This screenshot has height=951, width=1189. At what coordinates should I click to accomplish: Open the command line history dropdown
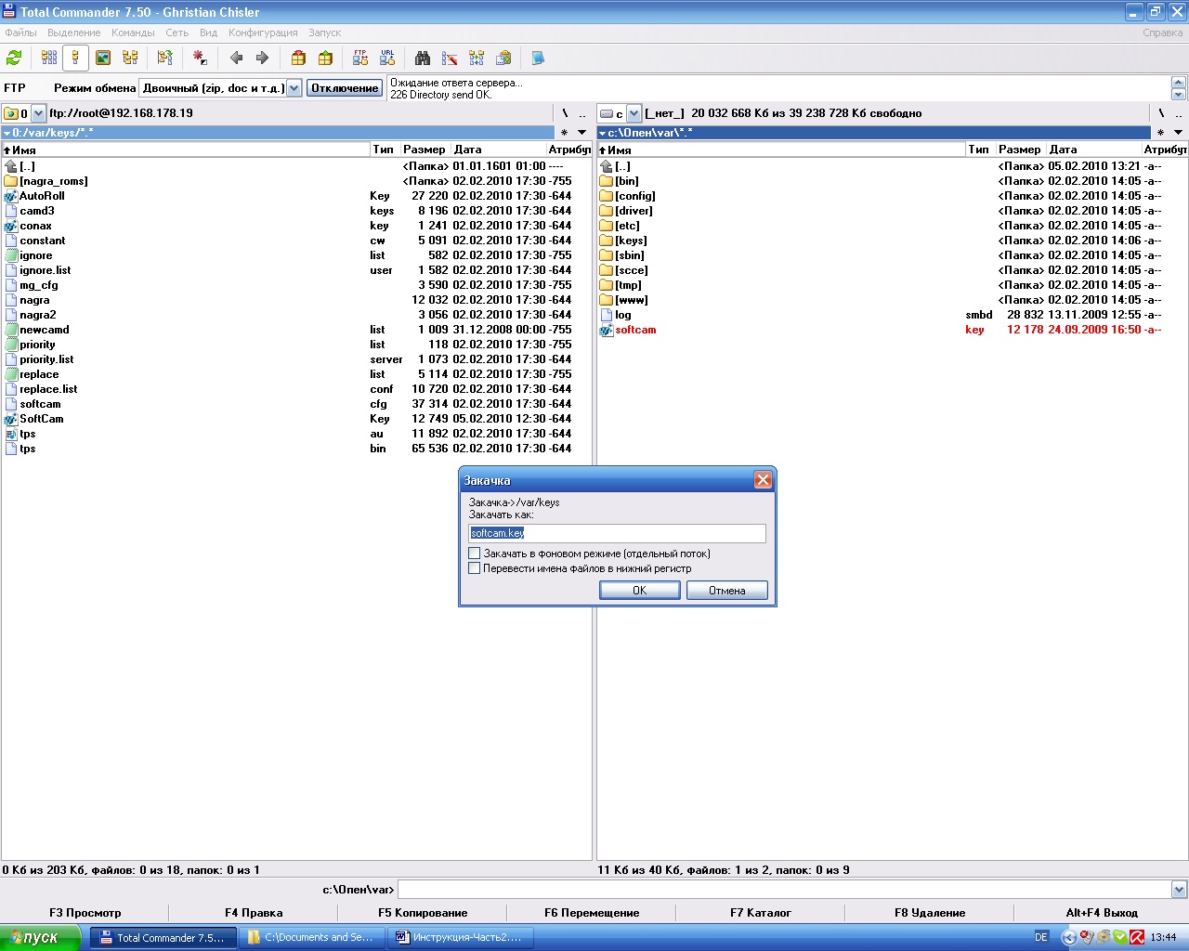(x=1179, y=890)
